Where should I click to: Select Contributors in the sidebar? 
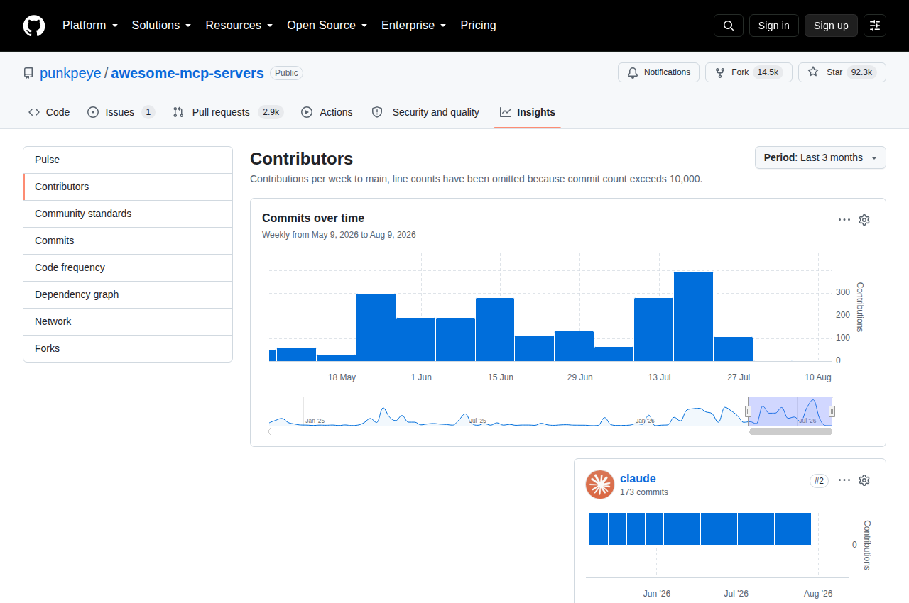click(128, 187)
